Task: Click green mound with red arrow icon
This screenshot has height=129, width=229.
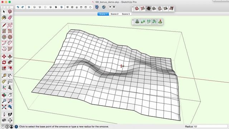Action: click(160, 21)
